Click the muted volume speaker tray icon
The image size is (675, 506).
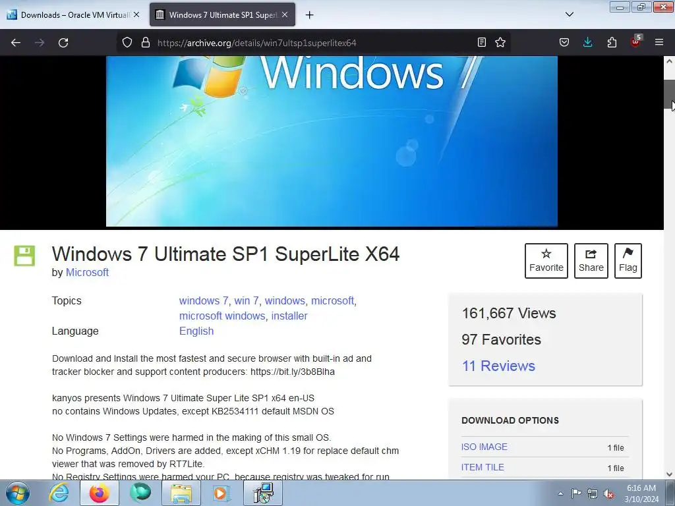608,493
